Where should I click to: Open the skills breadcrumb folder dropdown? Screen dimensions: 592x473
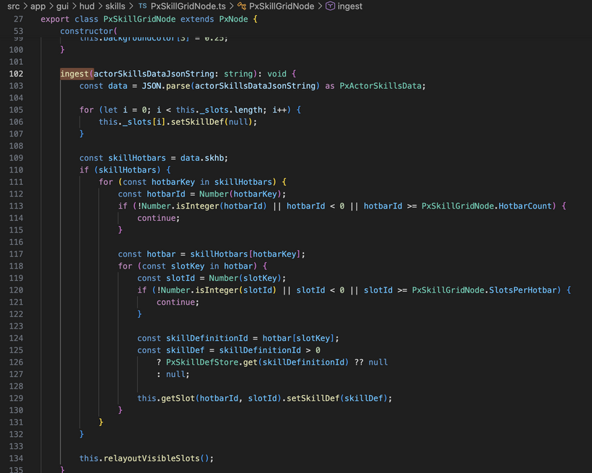115,6
